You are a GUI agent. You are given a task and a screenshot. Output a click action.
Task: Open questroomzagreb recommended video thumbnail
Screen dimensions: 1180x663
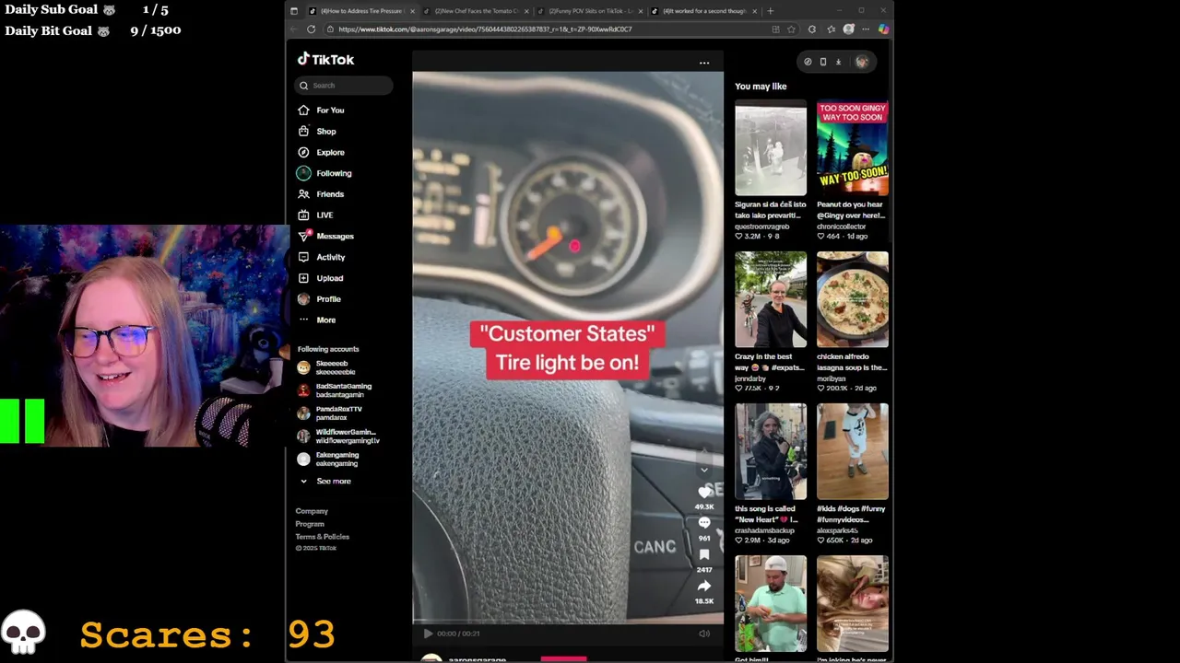coord(771,148)
